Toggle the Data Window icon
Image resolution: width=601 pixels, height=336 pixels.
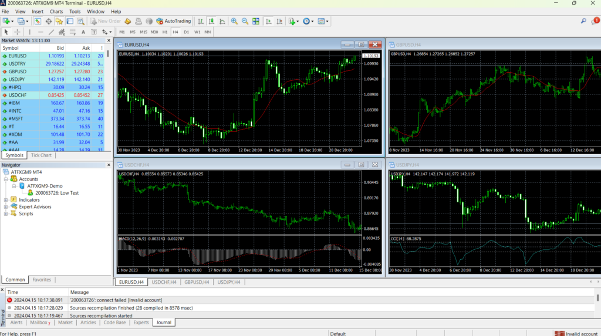[x=48, y=22]
